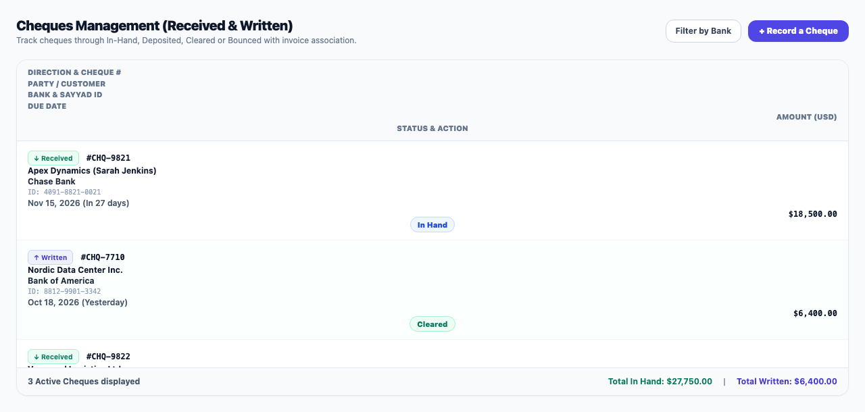Image resolution: width=865 pixels, height=412 pixels.
Task: Click the $18,500.00 amount
Action: (x=812, y=214)
